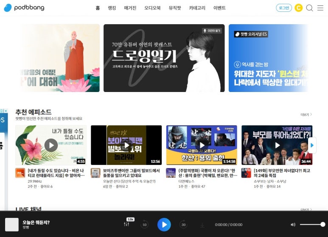Play the 한산 : 용의 출현 episode
This screenshot has height=237, width=328.
[202, 145]
